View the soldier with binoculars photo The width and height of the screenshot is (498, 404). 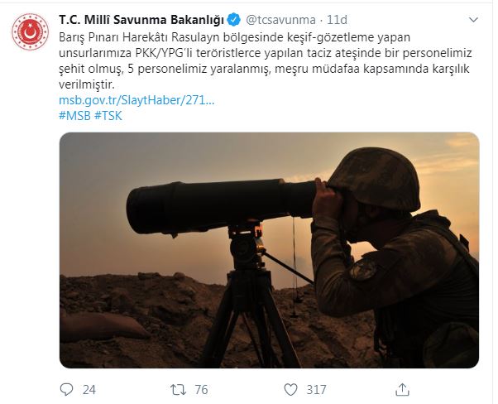click(269, 250)
